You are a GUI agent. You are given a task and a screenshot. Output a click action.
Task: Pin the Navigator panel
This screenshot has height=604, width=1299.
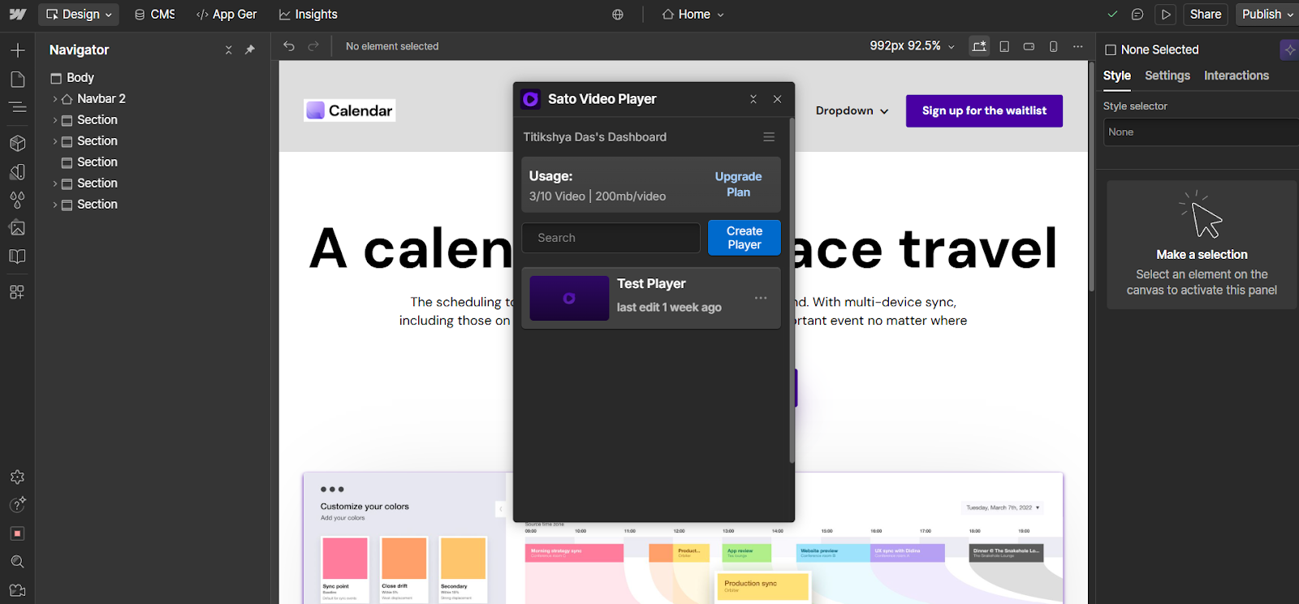click(250, 50)
